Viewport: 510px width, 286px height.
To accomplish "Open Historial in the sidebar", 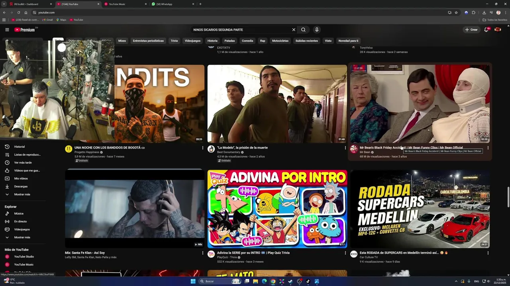I will [23, 147].
